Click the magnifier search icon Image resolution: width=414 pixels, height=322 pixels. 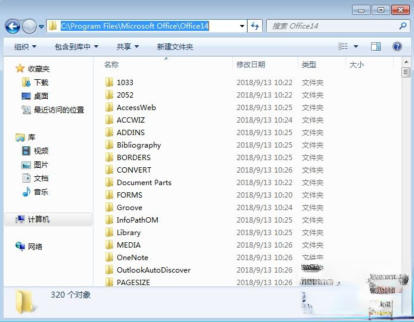pyautogui.click(x=403, y=26)
